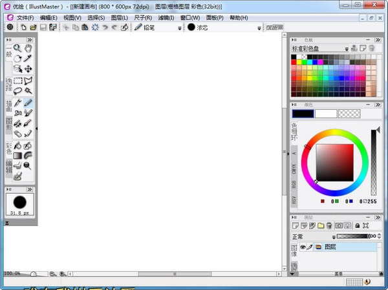Screen dimensions: 388x290
Task: Select the Eyedropper tool in toolbox
Action: pyautogui.click(x=28, y=58)
